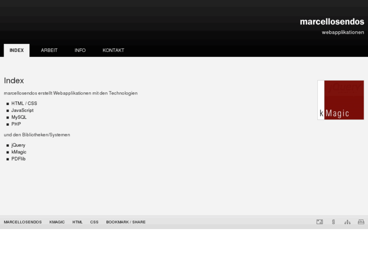Click the HTML footer link
The height and width of the screenshot is (275, 368).
pos(77,222)
